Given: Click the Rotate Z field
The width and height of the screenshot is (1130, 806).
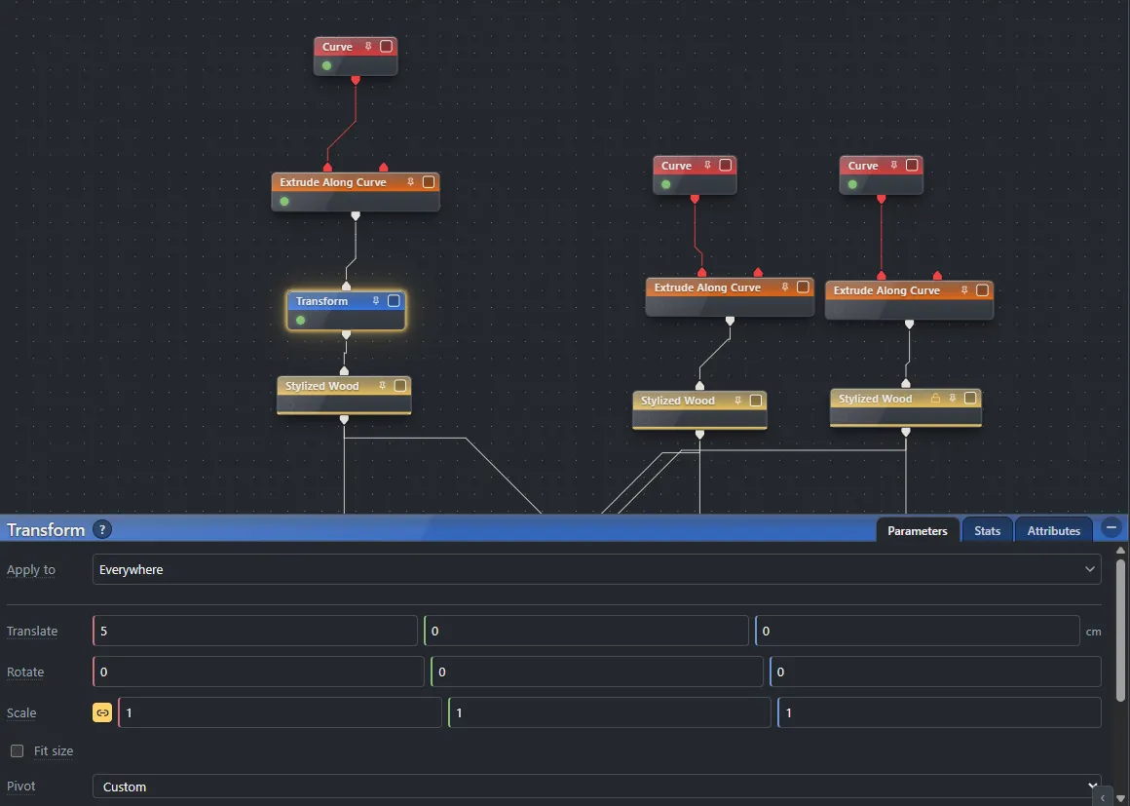Looking at the screenshot, I should tap(935, 672).
